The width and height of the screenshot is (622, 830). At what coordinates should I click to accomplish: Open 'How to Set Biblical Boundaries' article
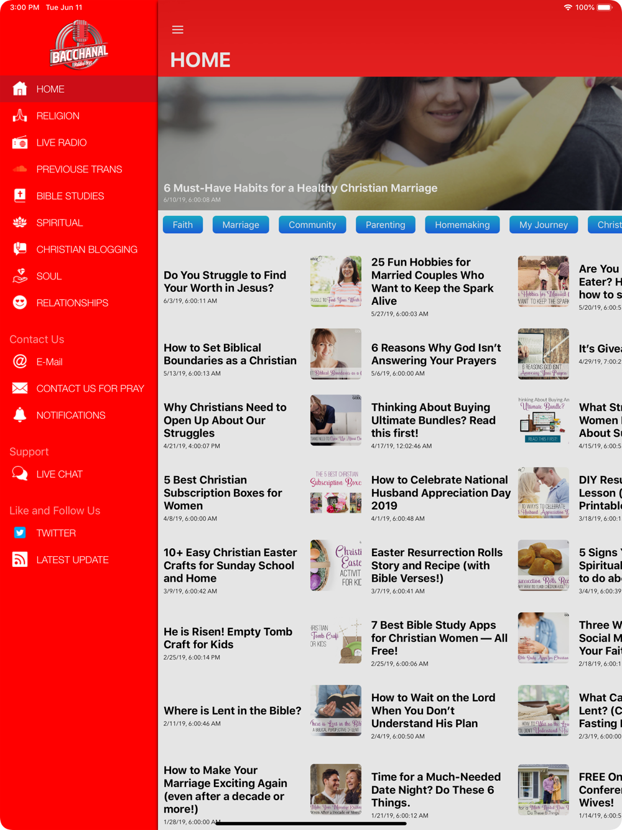click(230, 354)
